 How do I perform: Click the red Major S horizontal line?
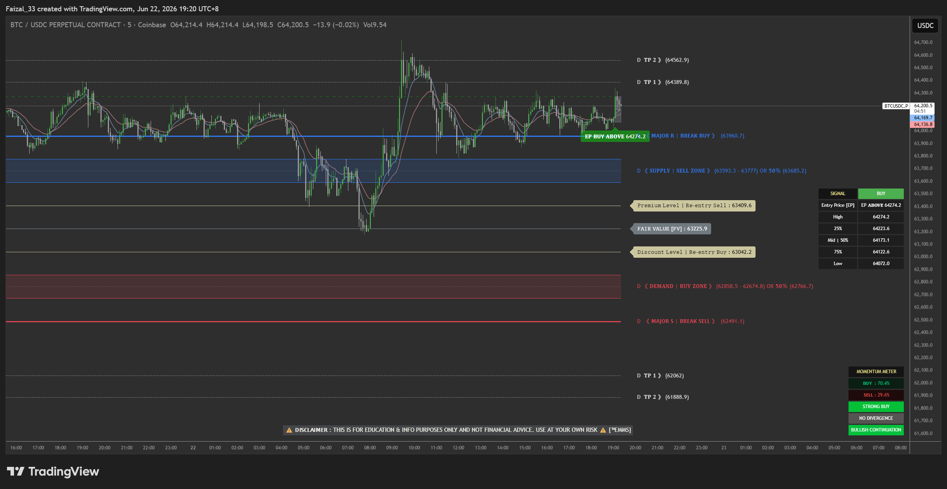[313, 321]
